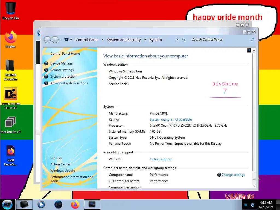Open the Recycle Bin desktop icon

click(11, 10)
